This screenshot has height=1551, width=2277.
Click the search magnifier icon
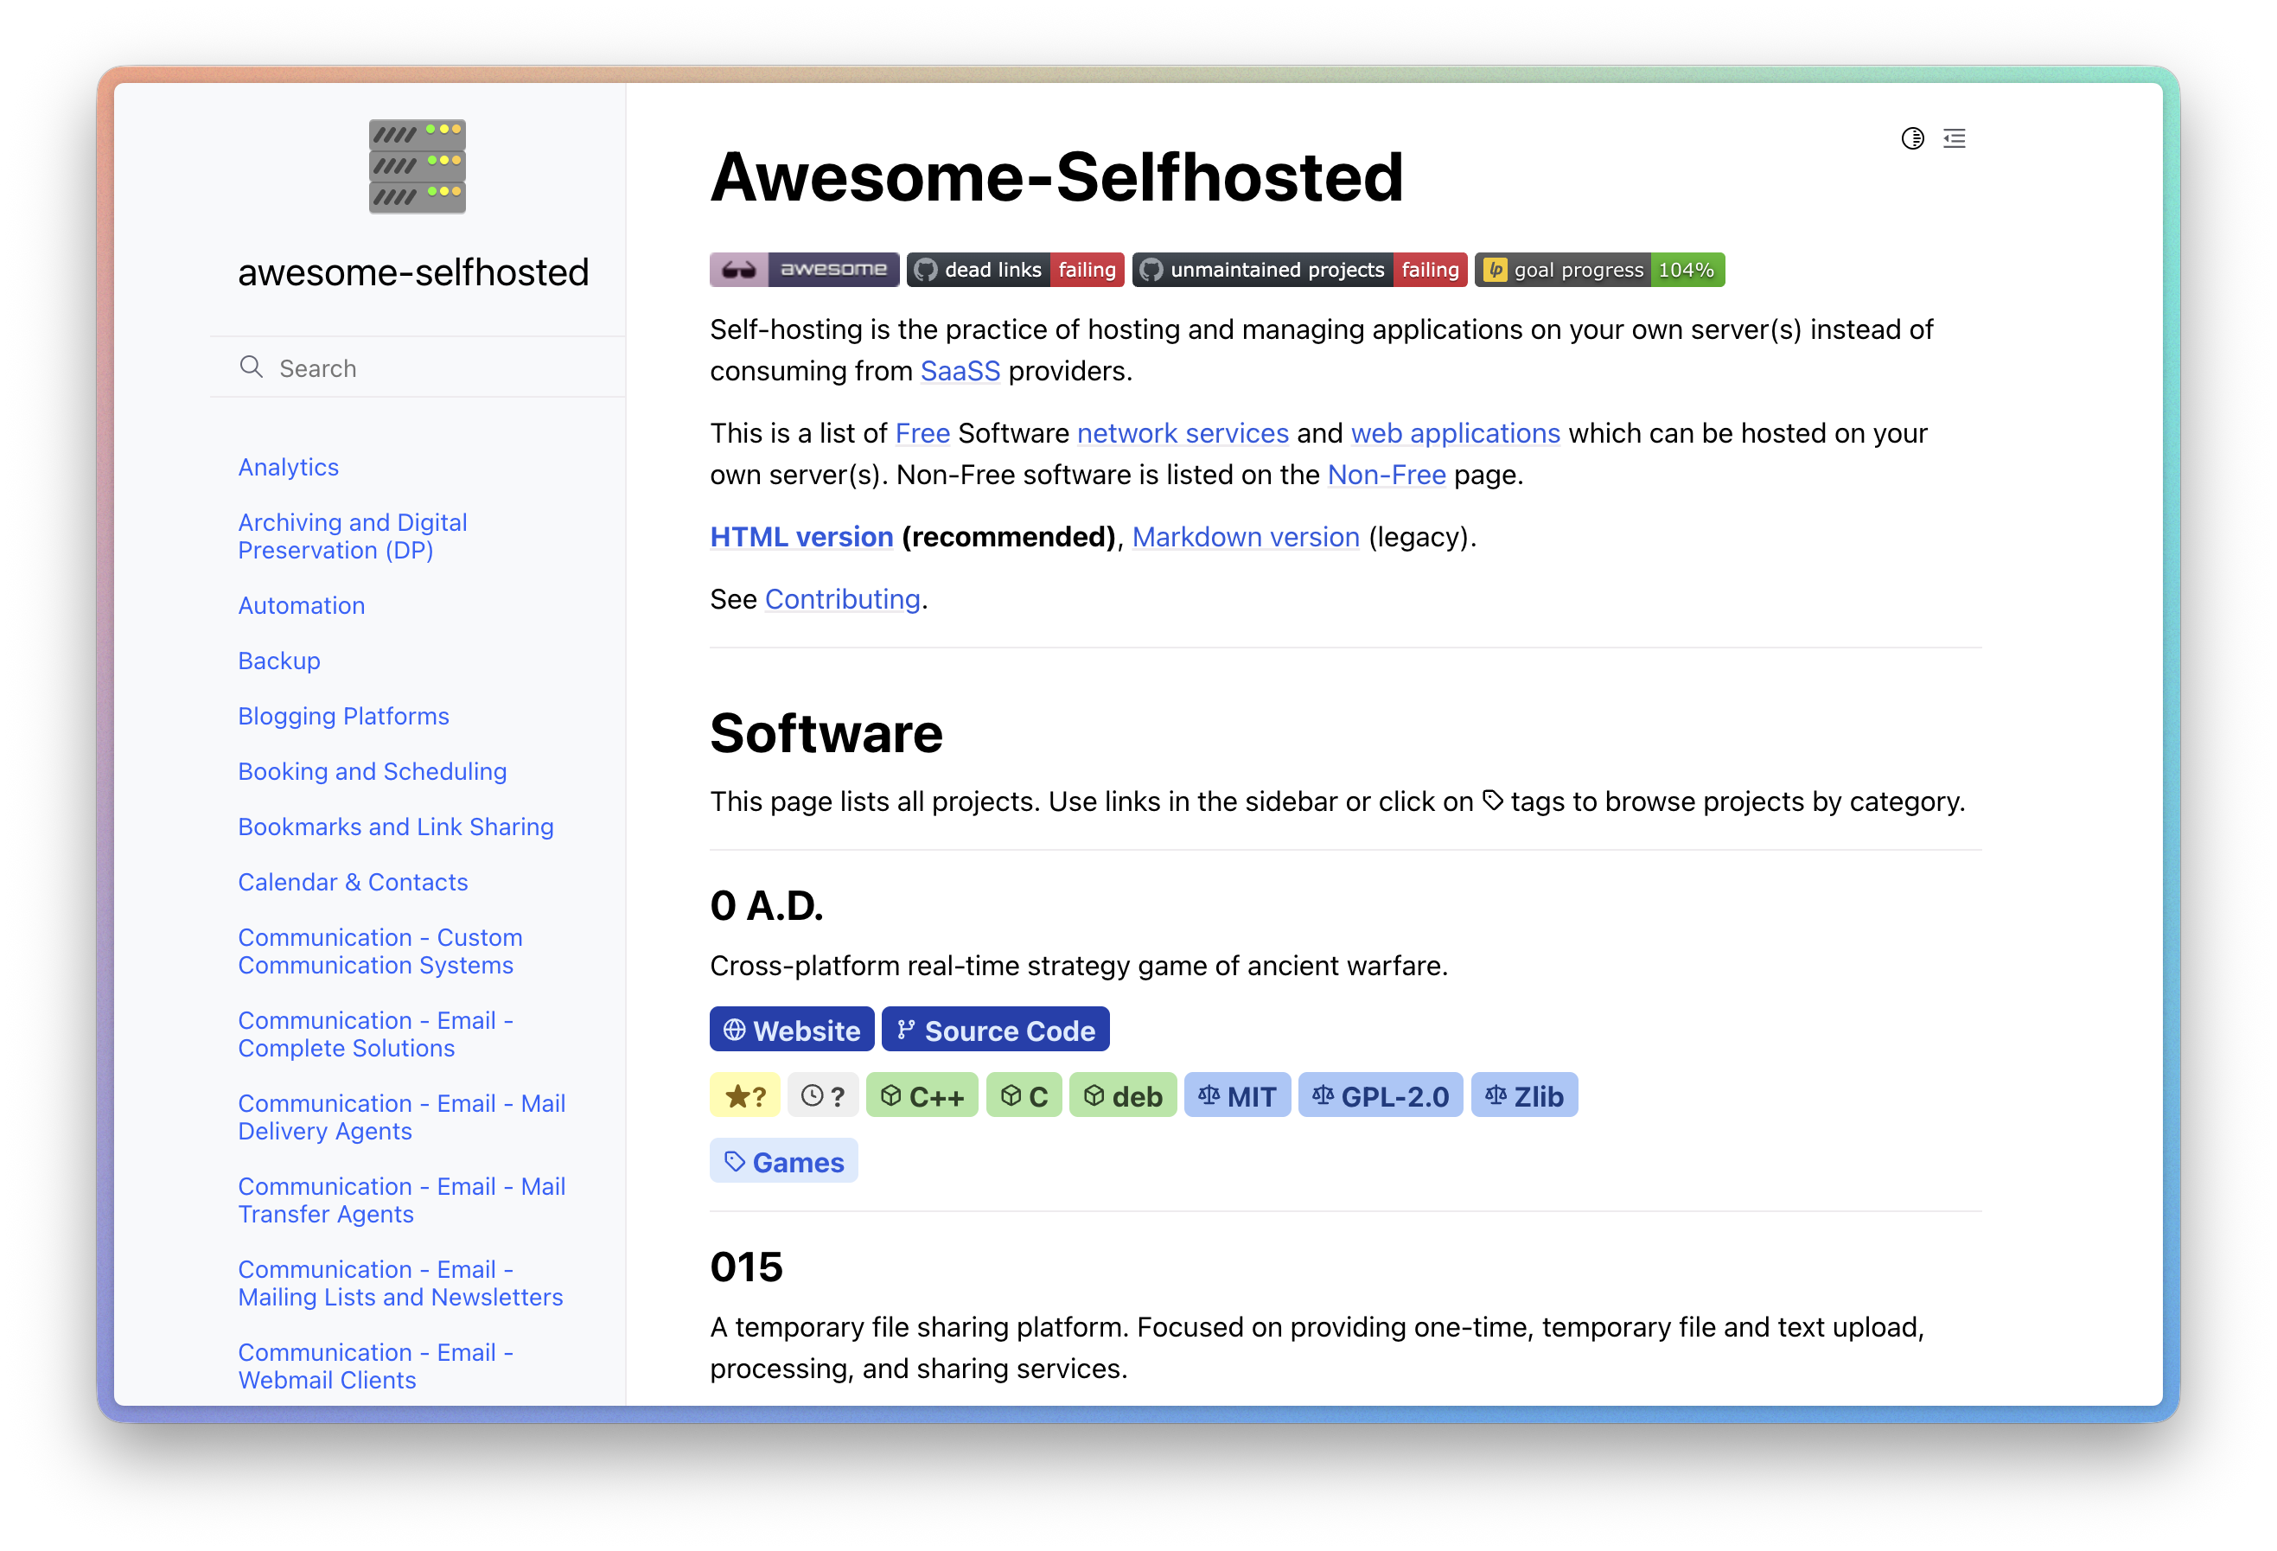pyautogui.click(x=251, y=367)
